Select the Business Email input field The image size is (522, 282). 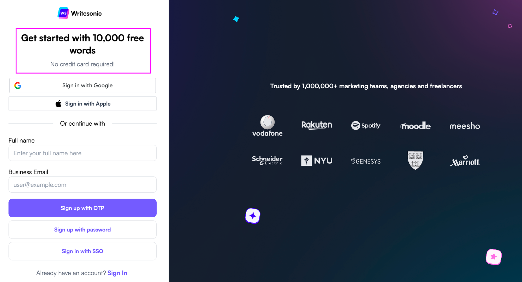82,185
